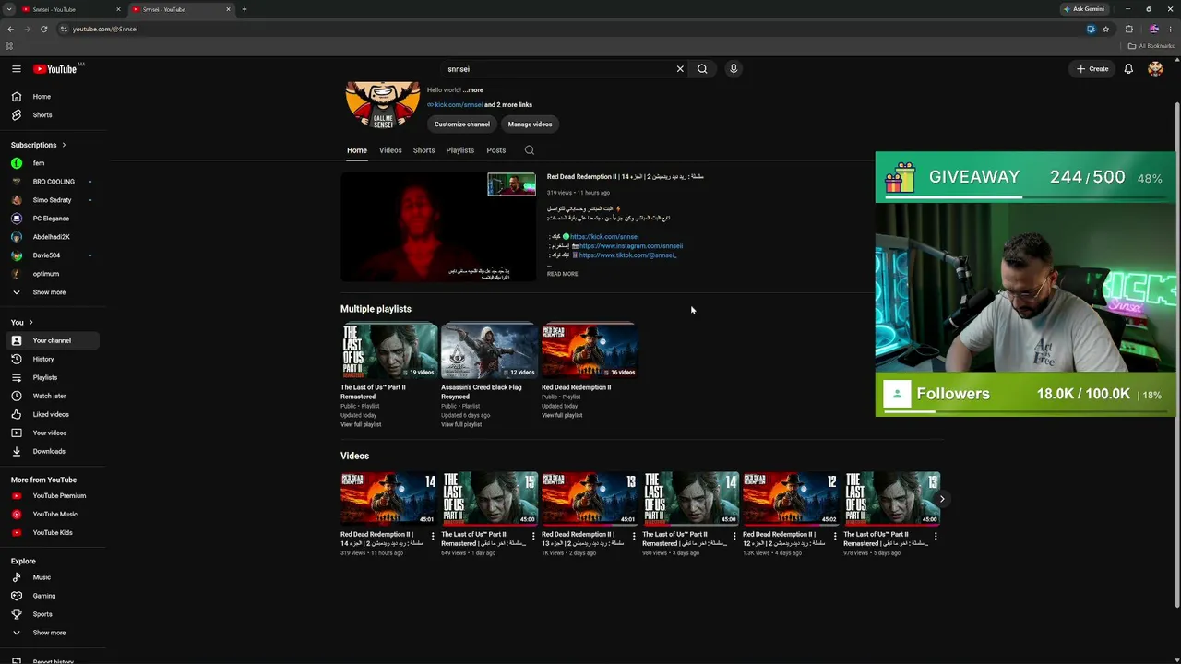Open the Chrome Extensions puzzle icon

(1128, 29)
